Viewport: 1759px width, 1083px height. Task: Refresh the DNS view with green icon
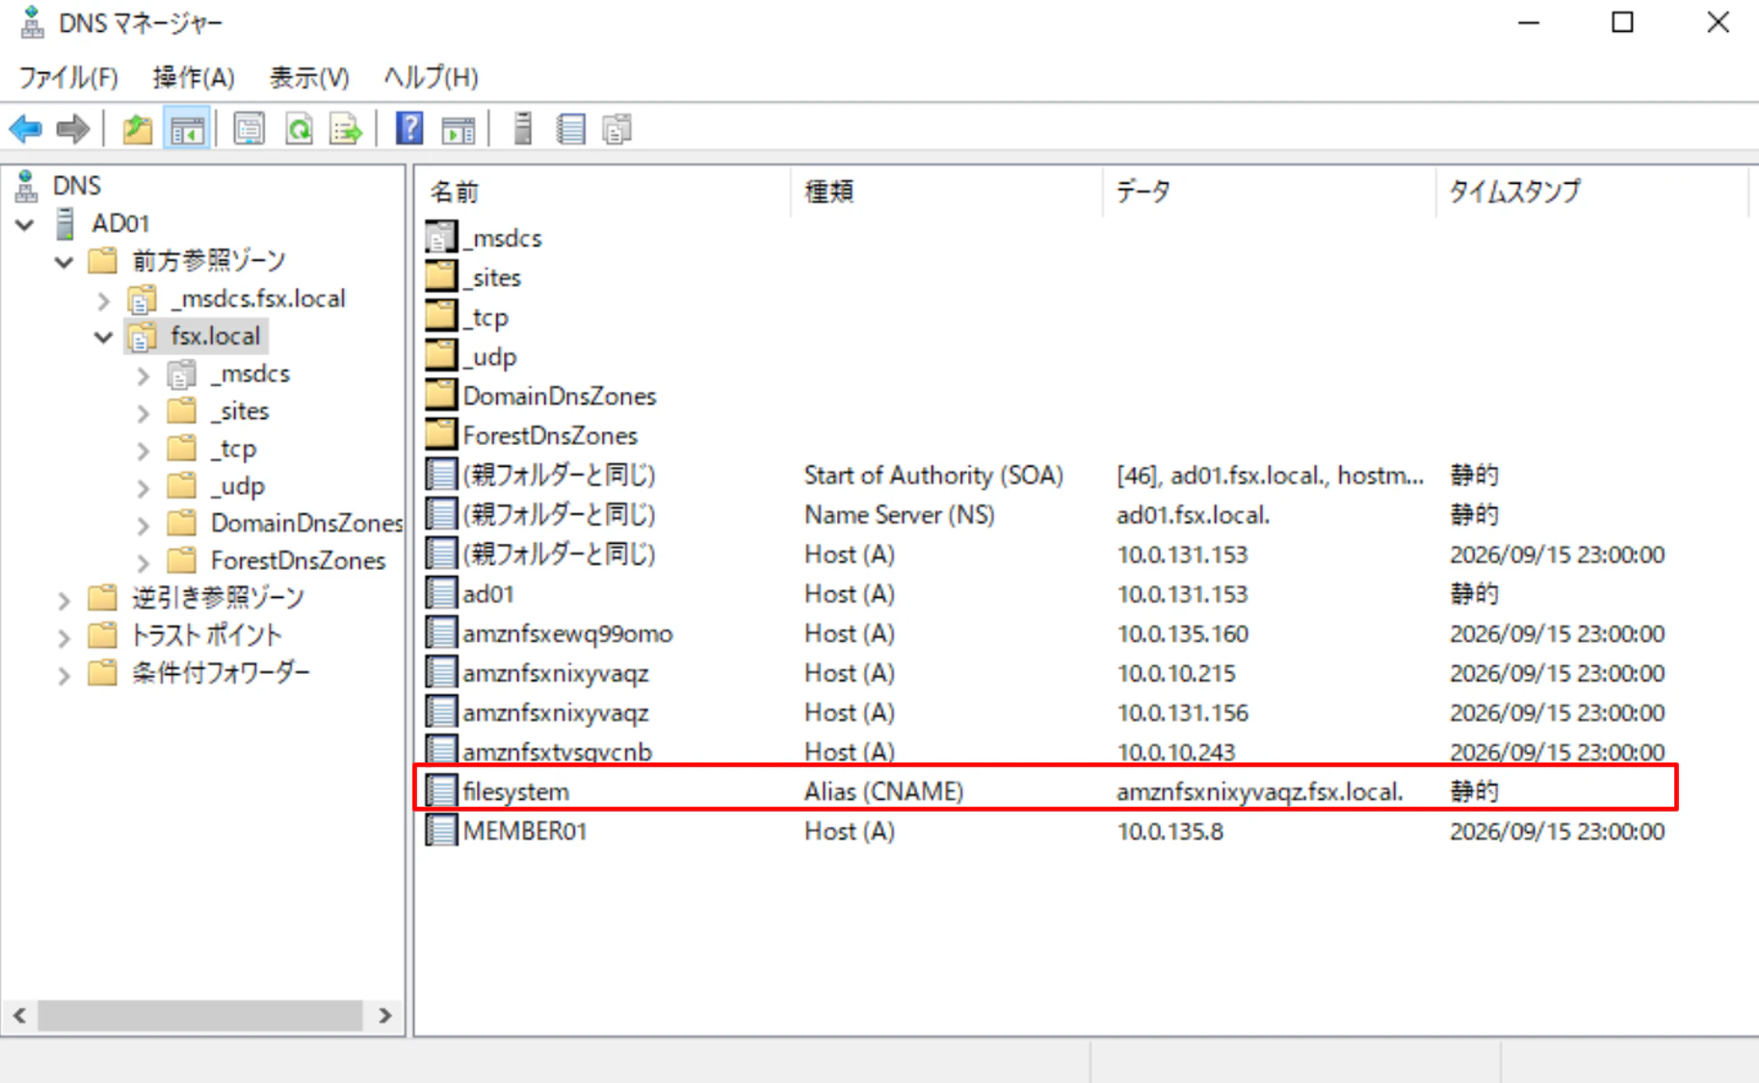tap(300, 129)
